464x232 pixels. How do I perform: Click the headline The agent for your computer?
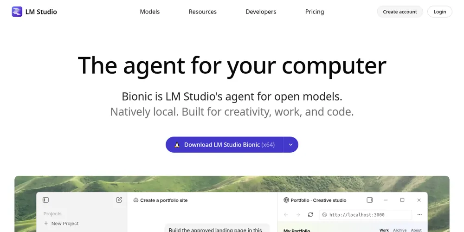click(x=232, y=66)
